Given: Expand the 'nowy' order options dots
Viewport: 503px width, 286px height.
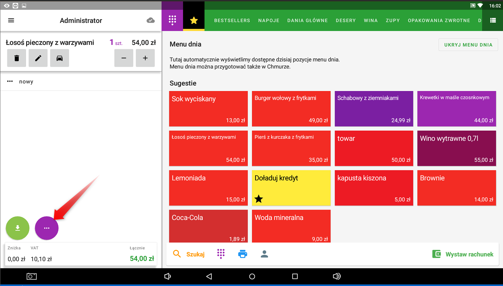Looking at the screenshot, I should pyautogui.click(x=10, y=82).
